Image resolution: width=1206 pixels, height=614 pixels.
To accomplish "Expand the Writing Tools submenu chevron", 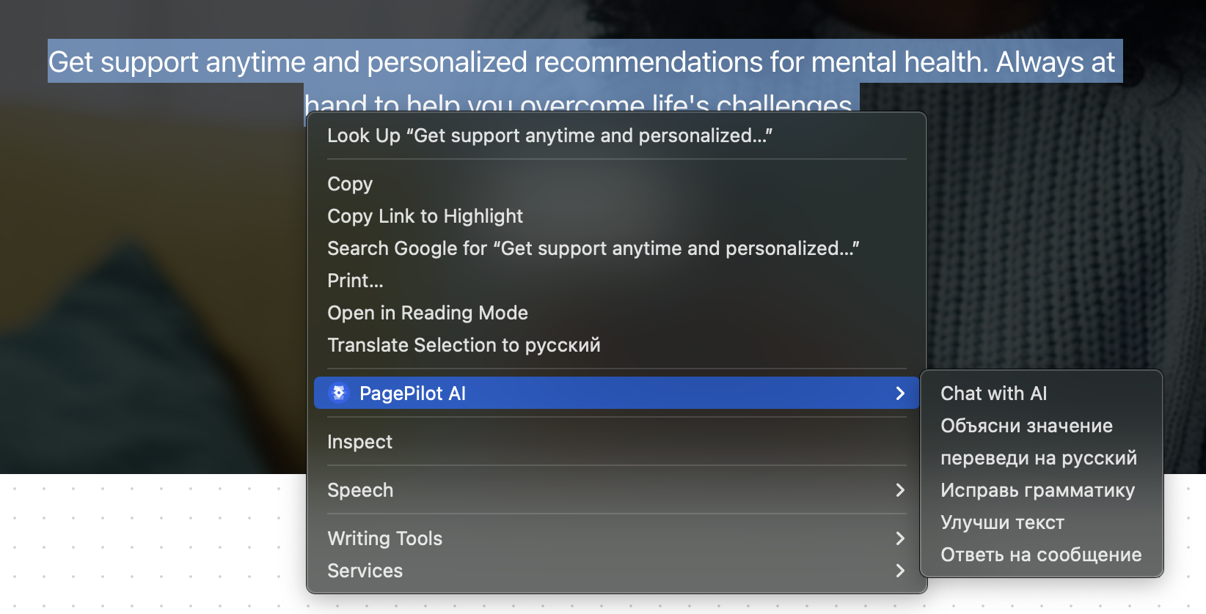I will (x=900, y=539).
